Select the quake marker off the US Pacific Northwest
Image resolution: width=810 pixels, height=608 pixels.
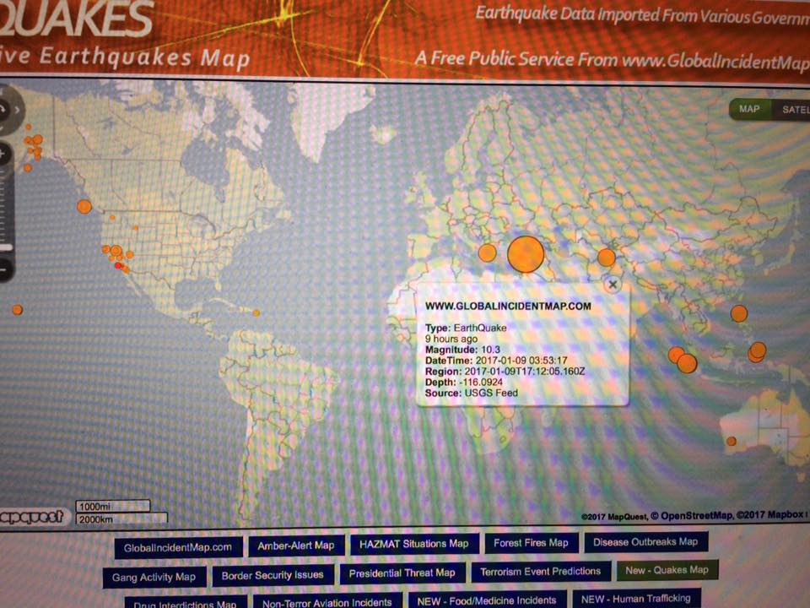[84, 207]
